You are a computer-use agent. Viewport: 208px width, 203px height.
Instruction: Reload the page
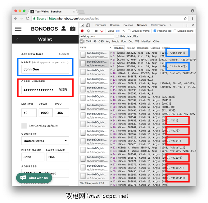[28, 18]
